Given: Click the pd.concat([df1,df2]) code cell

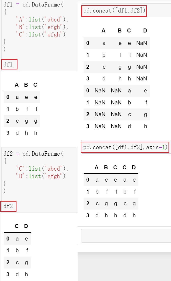Looking at the screenshot, I should tap(114, 10).
